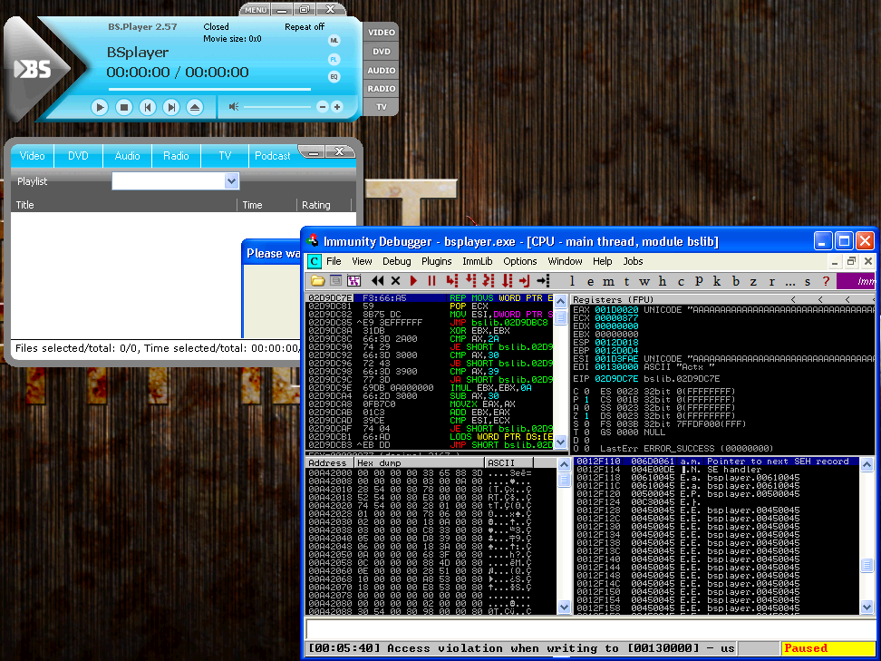
Task: Click the BS.Player volume slider
Action: point(277,107)
